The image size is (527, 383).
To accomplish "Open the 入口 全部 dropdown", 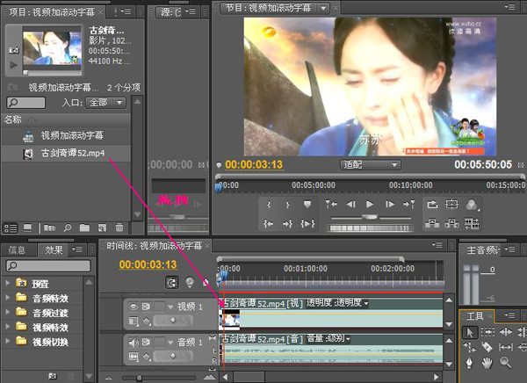I will point(106,103).
